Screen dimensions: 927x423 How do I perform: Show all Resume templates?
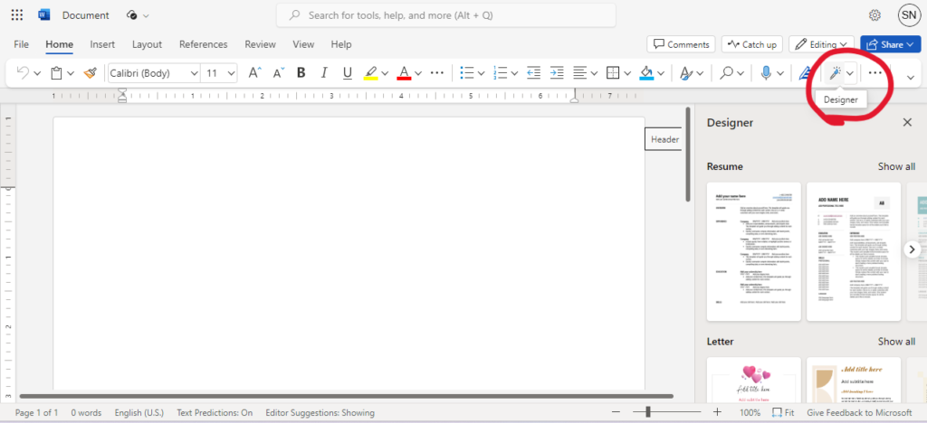point(896,166)
